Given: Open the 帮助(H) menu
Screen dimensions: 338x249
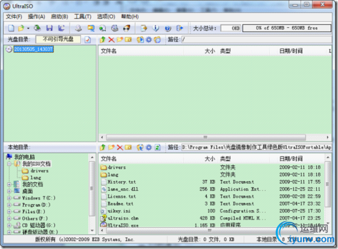Looking at the screenshot, I should pos(130,16).
